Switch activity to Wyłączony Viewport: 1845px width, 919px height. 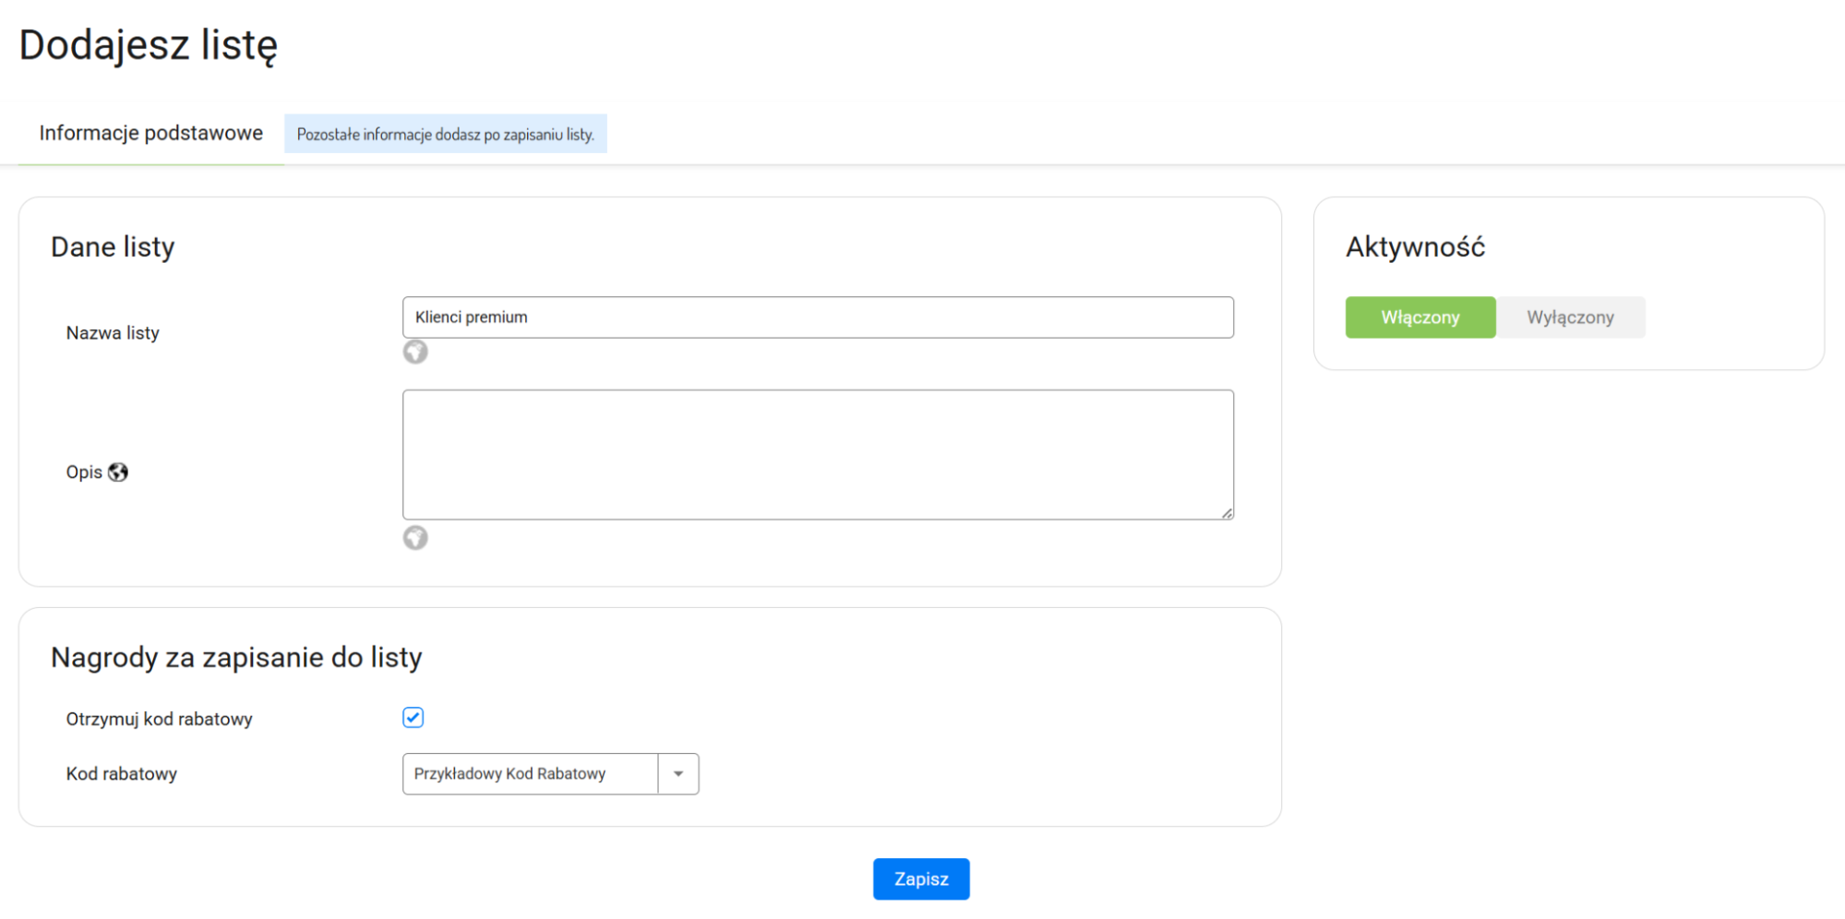[1570, 317]
